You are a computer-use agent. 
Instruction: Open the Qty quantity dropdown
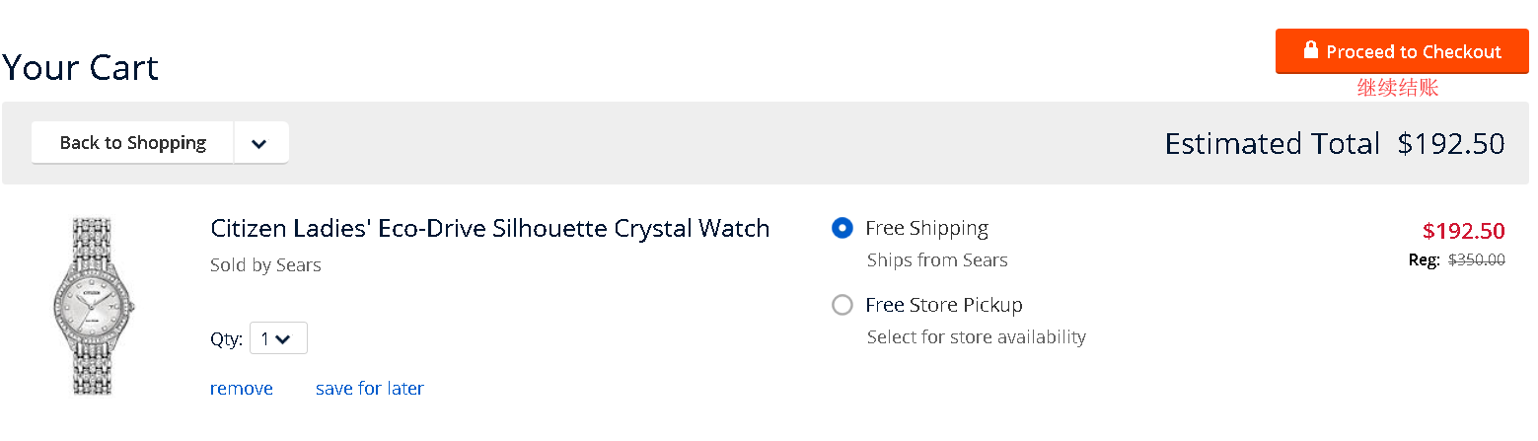[278, 338]
